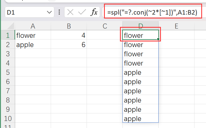Screen dimensions: 206x128
Task: Click inside the formula bar text
Action: click(x=153, y=12)
